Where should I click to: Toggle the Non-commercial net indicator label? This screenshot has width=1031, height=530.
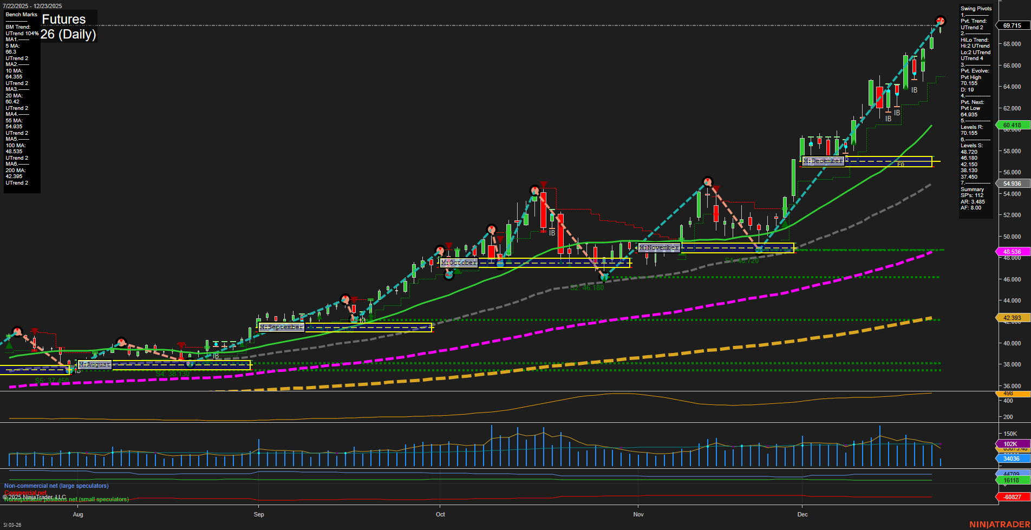point(56,486)
